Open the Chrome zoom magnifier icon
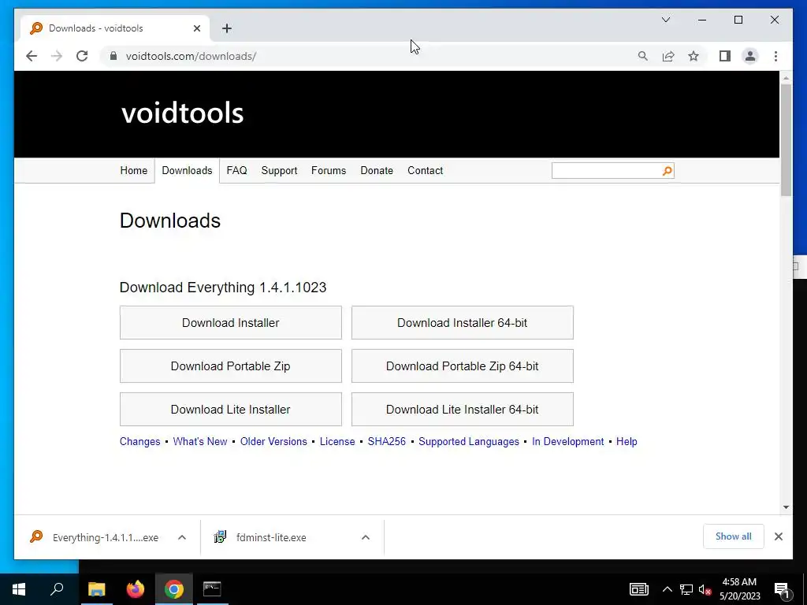This screenshot has width=807, height=605. [643, 56]
